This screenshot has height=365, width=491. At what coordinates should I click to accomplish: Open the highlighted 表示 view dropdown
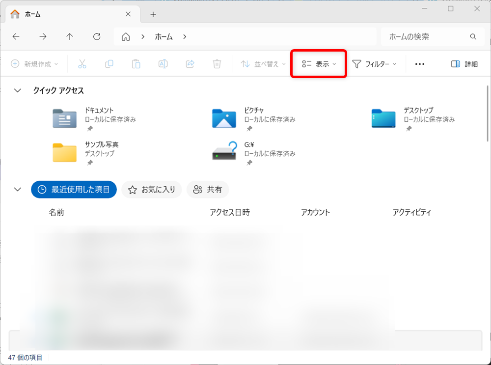coord(318,64)
